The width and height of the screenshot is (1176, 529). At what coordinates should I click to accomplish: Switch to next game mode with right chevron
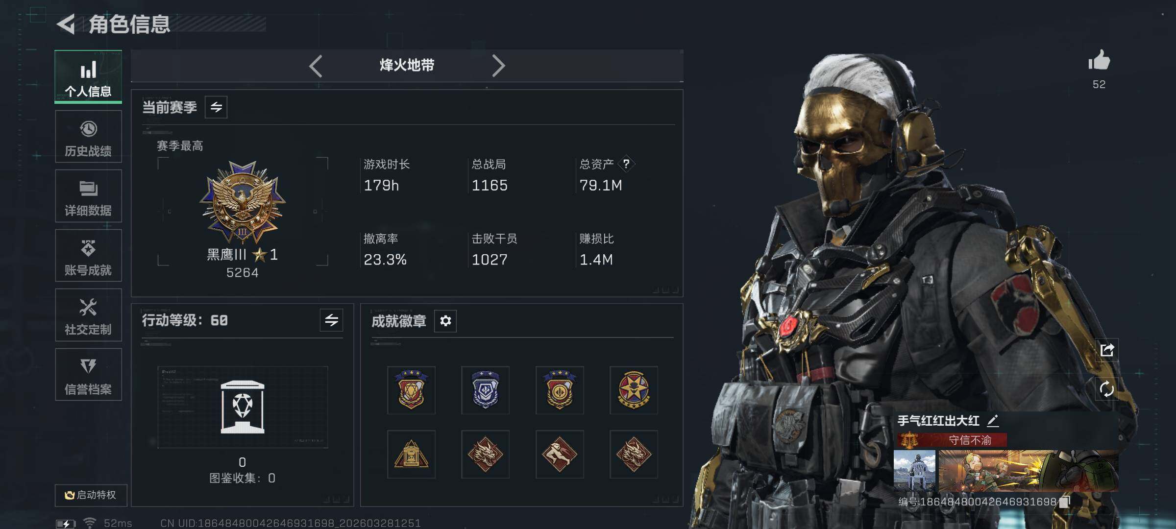[498, 66]
